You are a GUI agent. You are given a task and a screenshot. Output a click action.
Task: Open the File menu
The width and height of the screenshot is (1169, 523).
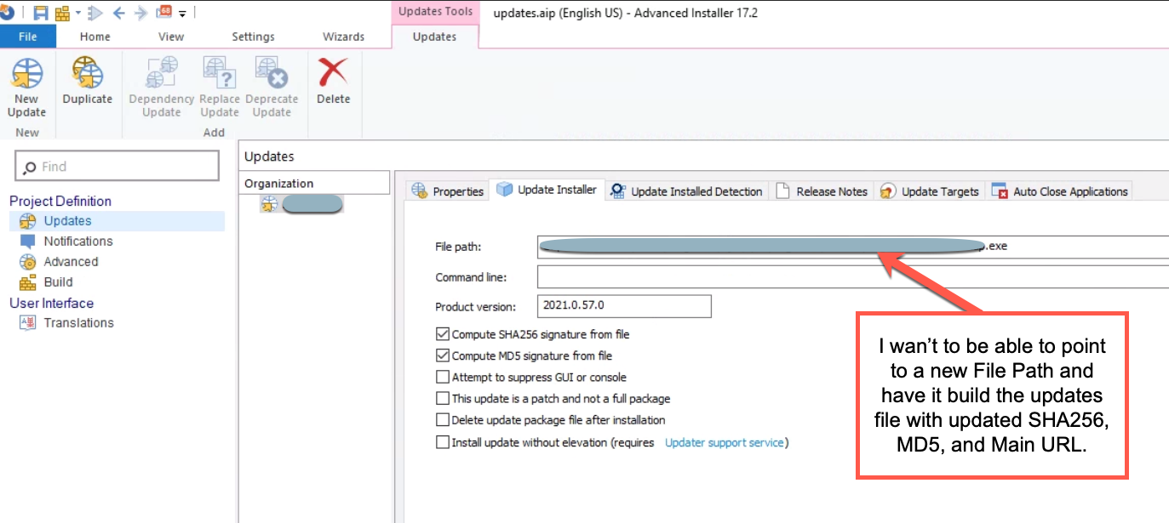point(27,37)
